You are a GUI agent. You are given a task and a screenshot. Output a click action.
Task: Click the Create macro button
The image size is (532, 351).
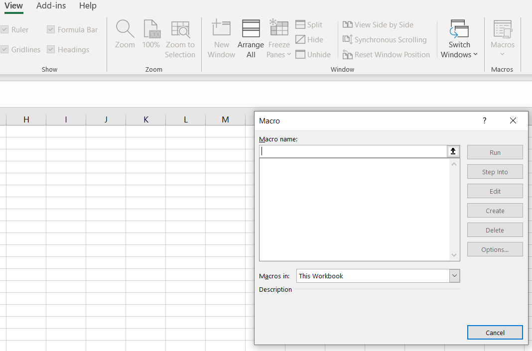pyautogui.click(x=495, y=210)
